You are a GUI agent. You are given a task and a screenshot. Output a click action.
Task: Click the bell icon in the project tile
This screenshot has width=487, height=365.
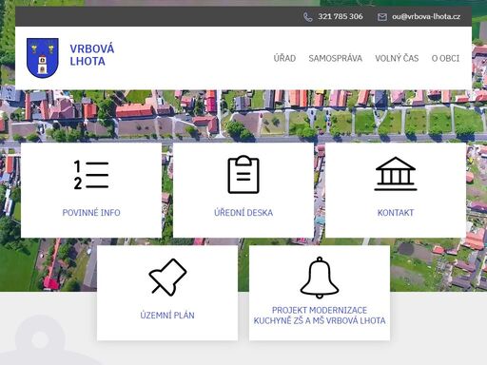[x=320, y=278]
